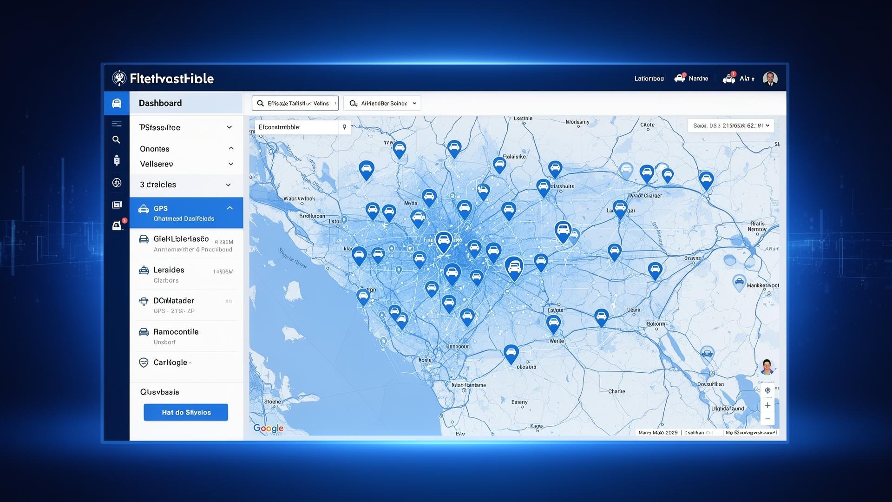
Task: Click the search icon in the left sidebar
Action: pyautogui.click(x=116, y=139)
